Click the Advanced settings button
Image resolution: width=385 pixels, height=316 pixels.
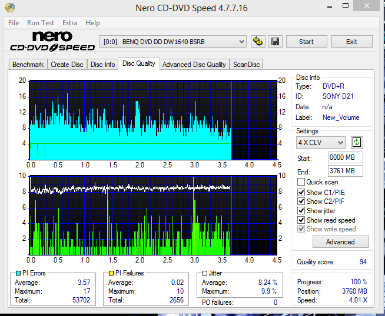[341, 242]
